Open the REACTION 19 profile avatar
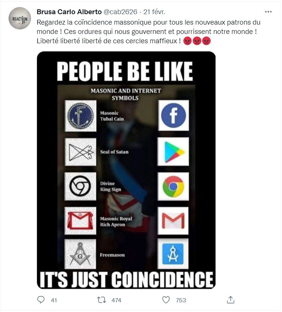The width and height of the screenshot is (282, 312). 20,18
